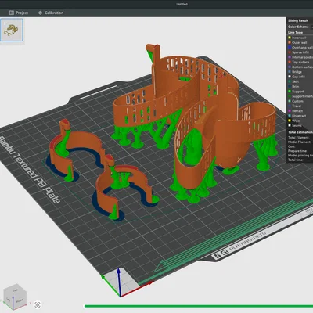Click the Inner wall yellow color swatch
Screen dimensions: 313x313
(290, 38)
